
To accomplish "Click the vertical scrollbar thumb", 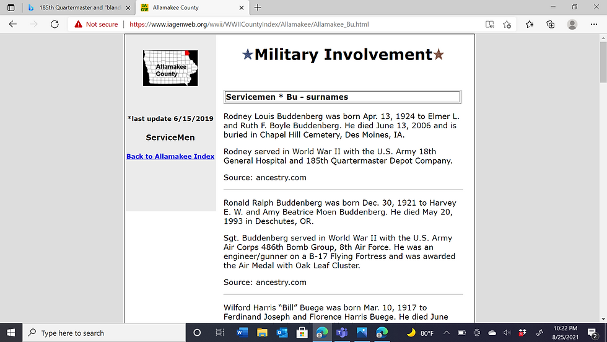I will (x=603, y=62).
